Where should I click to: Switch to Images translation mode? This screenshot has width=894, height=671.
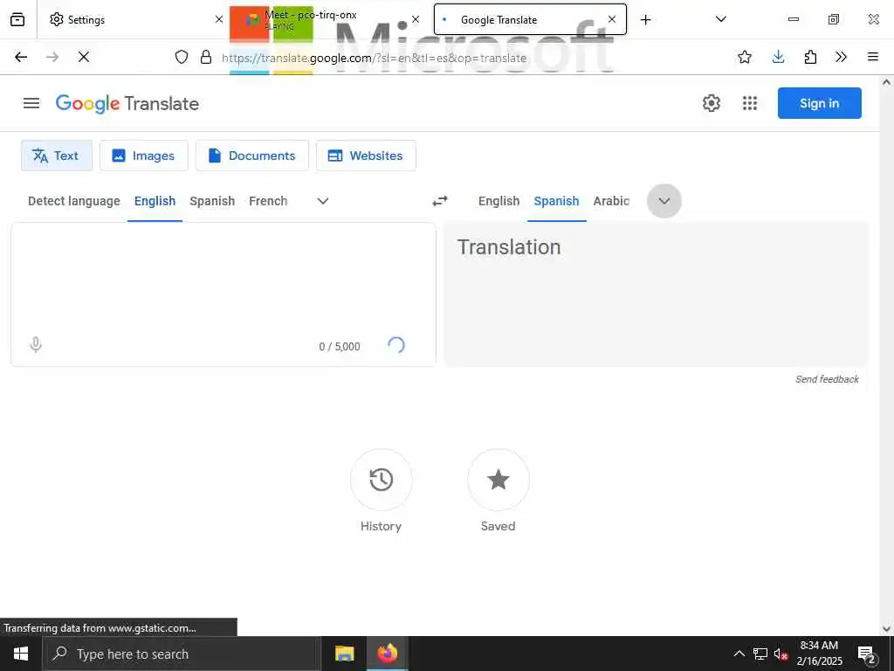click(x=144, y=156)
